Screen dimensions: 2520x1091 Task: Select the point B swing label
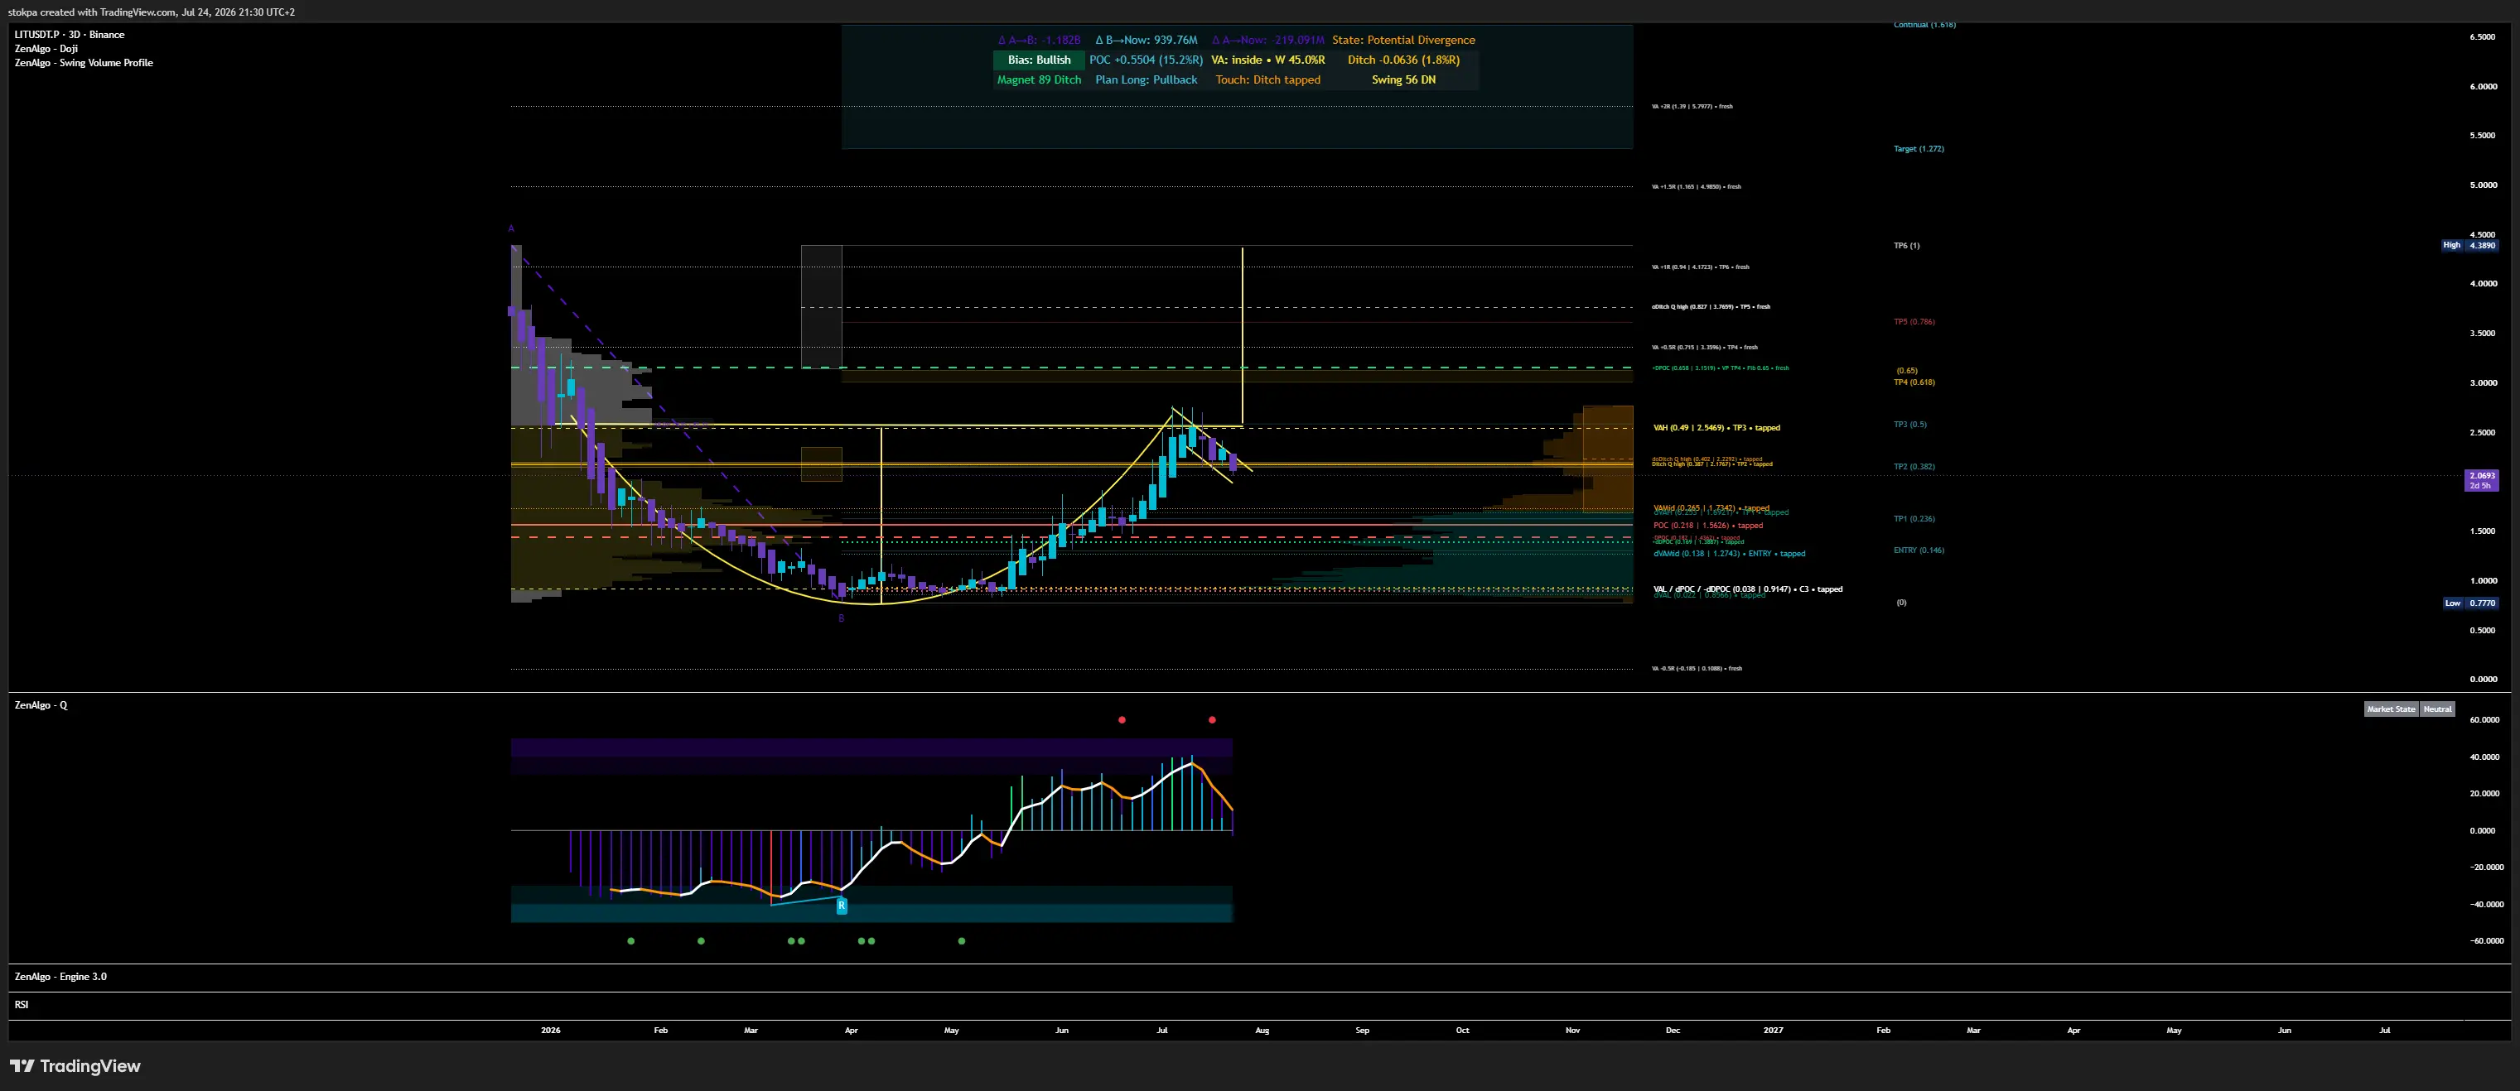click(842, 618)
